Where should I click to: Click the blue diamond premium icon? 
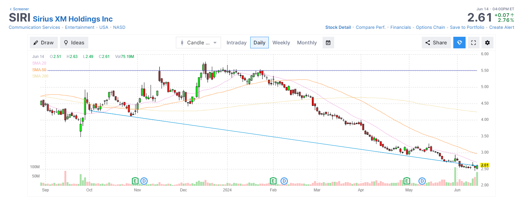pyautogui.click(x=460, y=43)
